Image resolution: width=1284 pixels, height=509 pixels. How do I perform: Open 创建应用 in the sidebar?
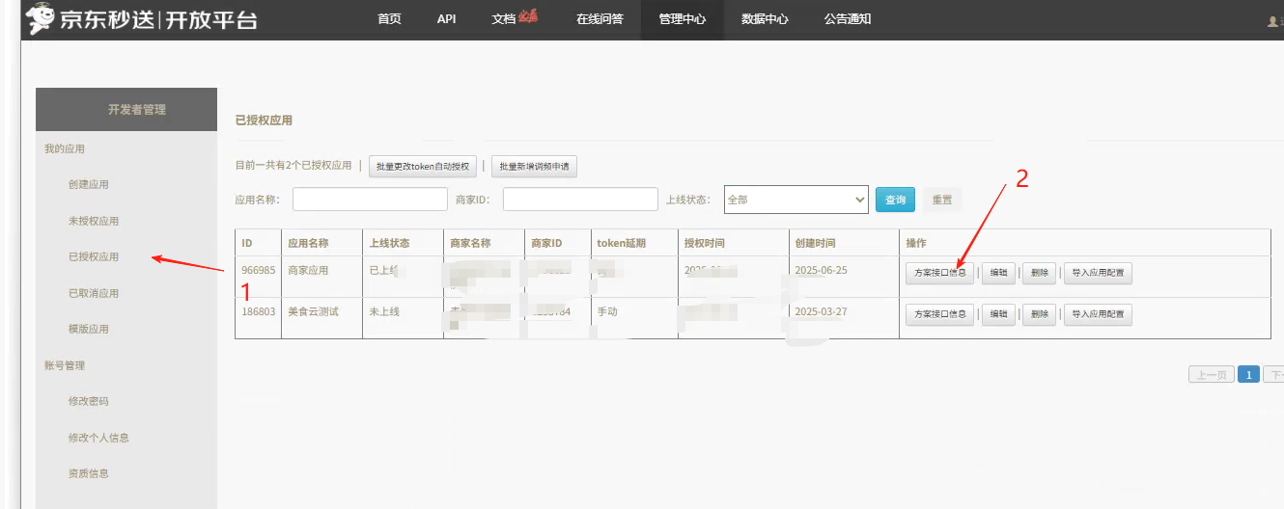coord(89,184)
